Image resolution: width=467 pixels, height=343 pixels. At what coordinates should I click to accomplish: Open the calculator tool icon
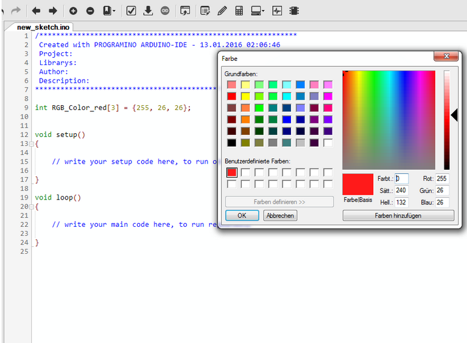coord(239,11)
